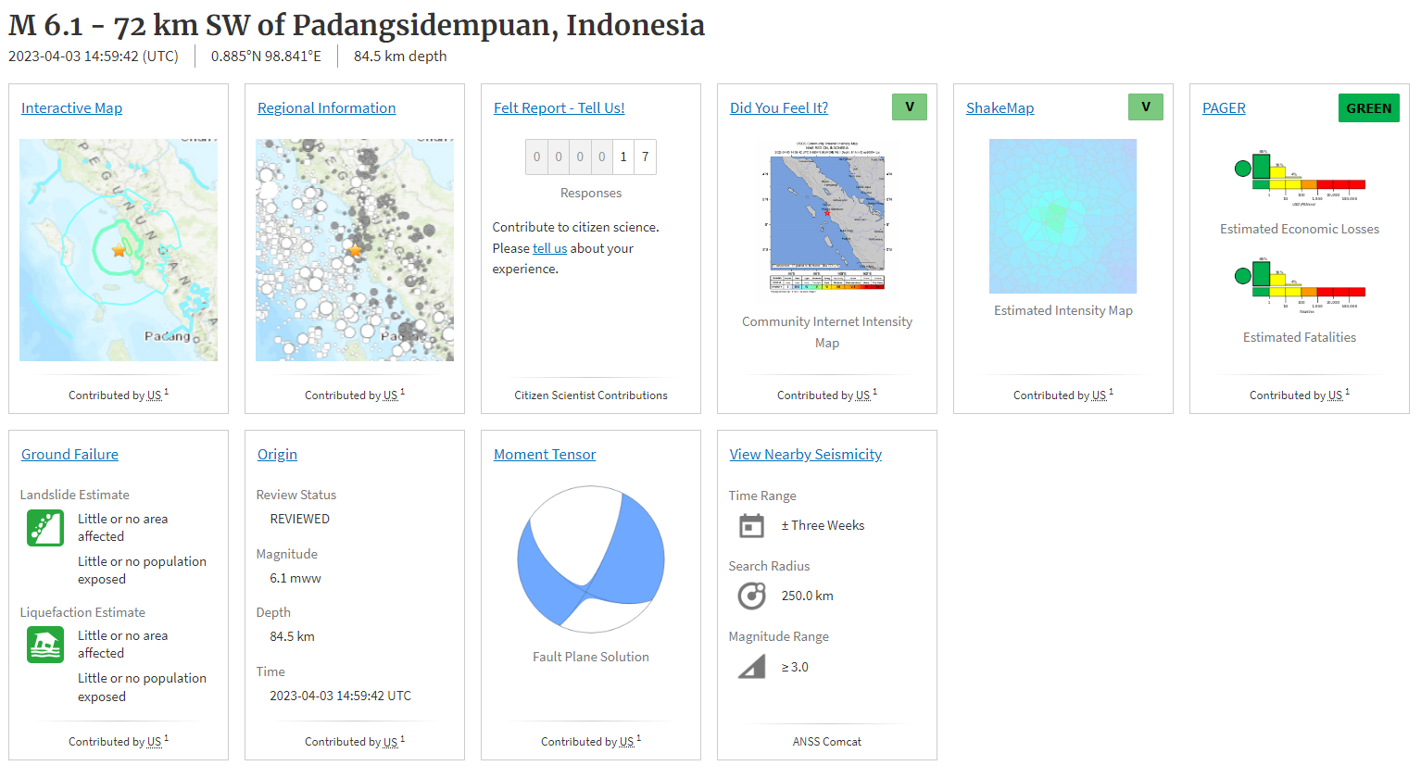The image size is (1421, 778).
Task: Click the 'REVIEWED' review status value
Action: pyautogui.click(x=299, y=520)
